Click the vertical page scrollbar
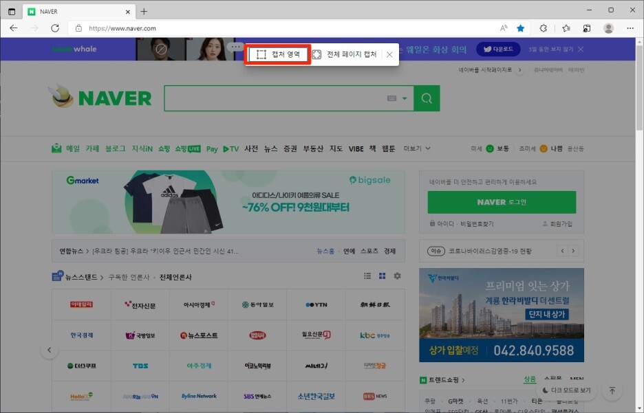644x413 pixels. 639,87
